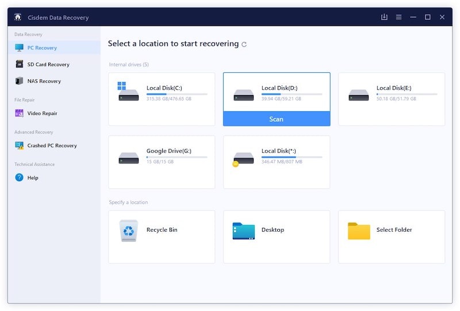460x311 pixels.
Task: Click the Local Disk(C:) usage bar
Action: (177, 94)
